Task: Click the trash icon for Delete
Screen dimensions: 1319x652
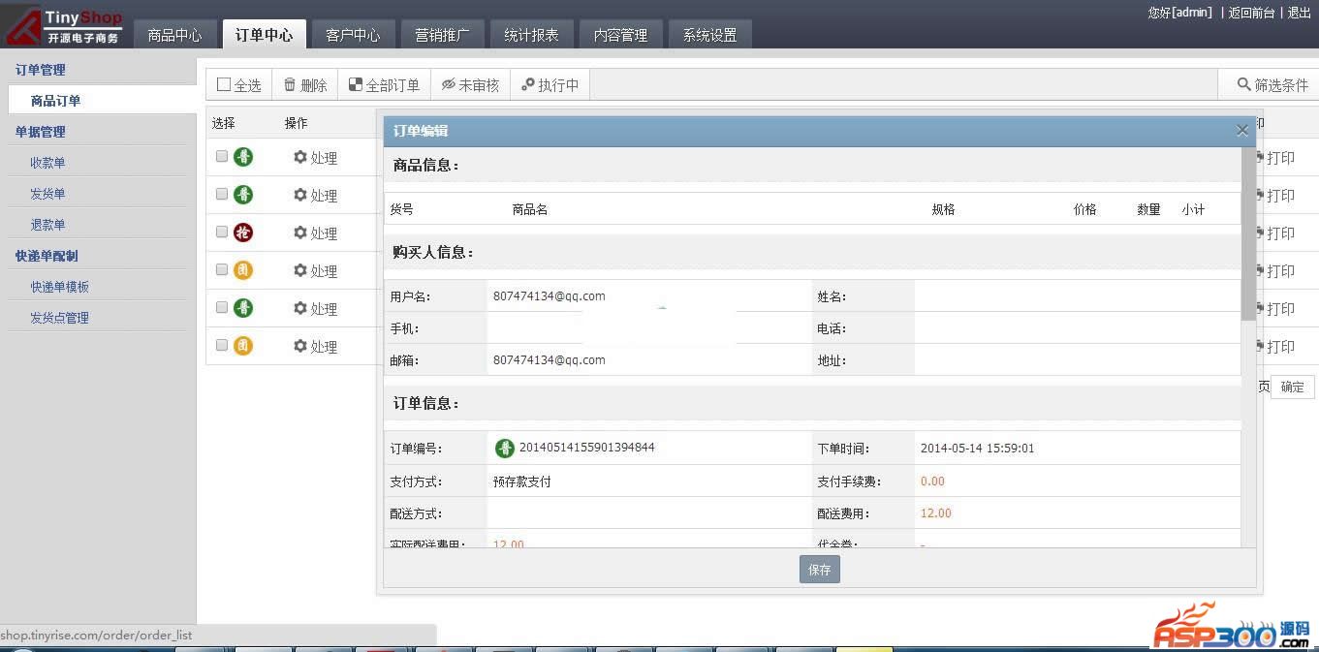Action: 290,85
